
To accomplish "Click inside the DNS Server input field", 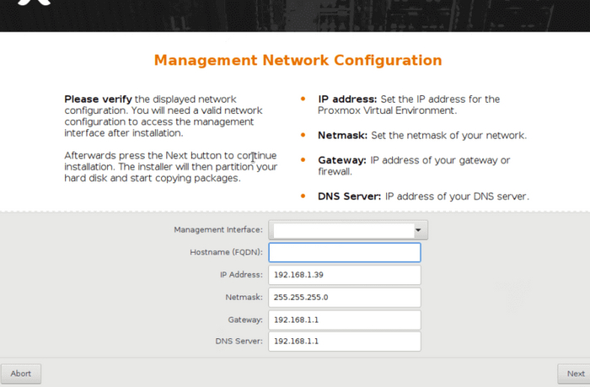I will pyautogui.click(x=344, y=341).
